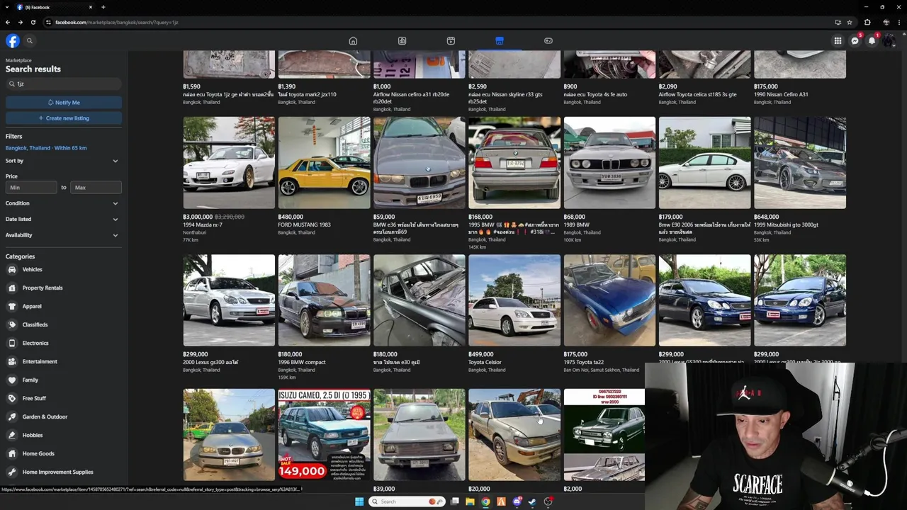The width and height of the screenshot is (907, 510).
Task: Click the Max price field
Action: 96,188
